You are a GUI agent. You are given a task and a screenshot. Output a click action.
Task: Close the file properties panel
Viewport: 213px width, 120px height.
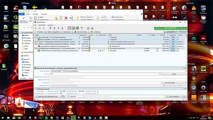click(x=186, y=68)
